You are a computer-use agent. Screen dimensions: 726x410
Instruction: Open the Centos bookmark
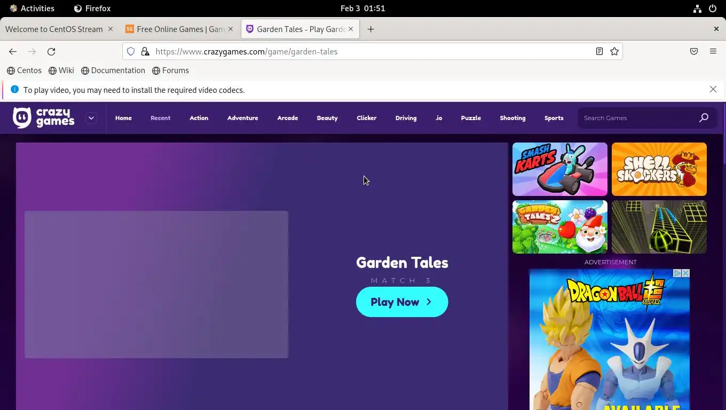coord(24,70)
